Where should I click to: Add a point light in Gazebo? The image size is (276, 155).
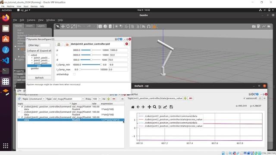click(116, 26)
